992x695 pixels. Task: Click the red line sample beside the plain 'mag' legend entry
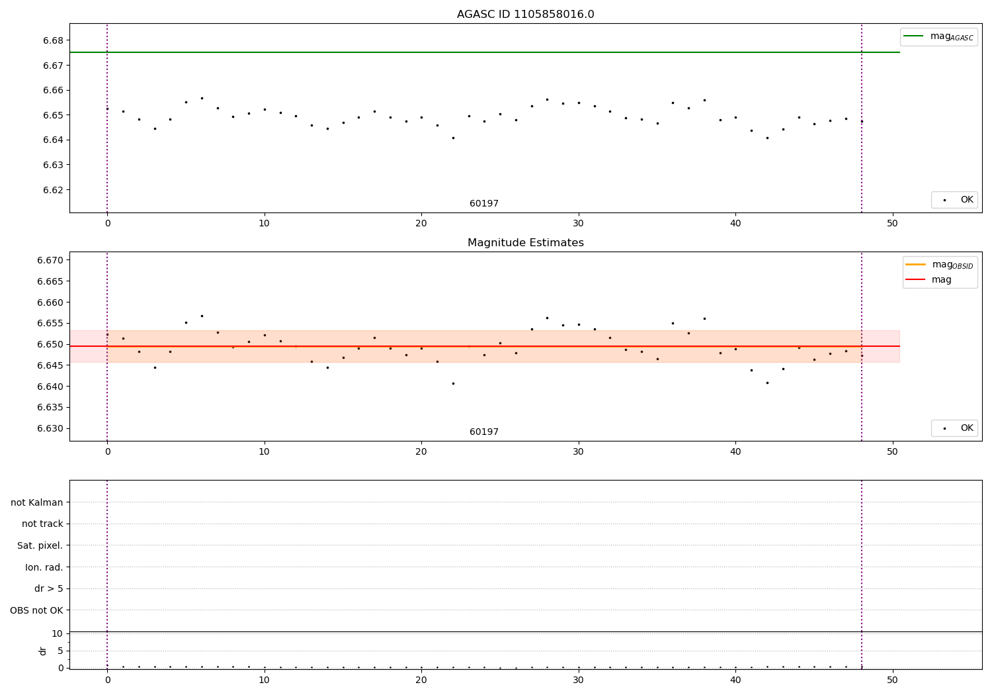(915, 280)
